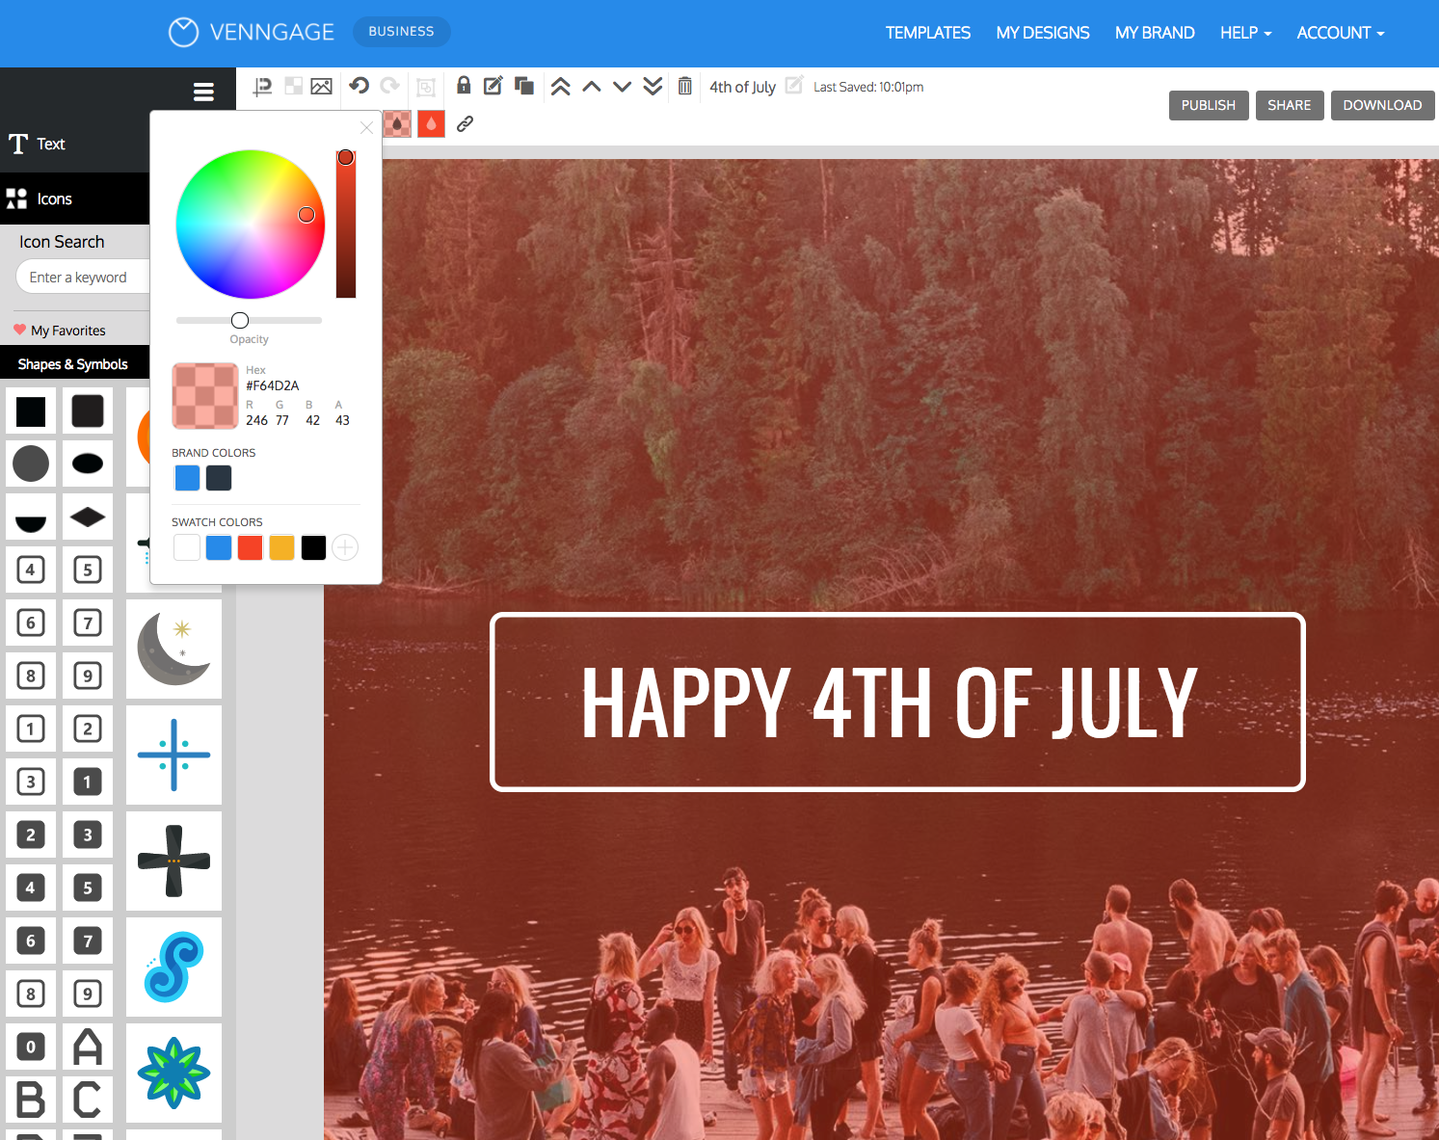This screenshot has width=1439, height=1140.
Task: Go to MY DESIGNS in the top navigation
Action: (1042, 33)
